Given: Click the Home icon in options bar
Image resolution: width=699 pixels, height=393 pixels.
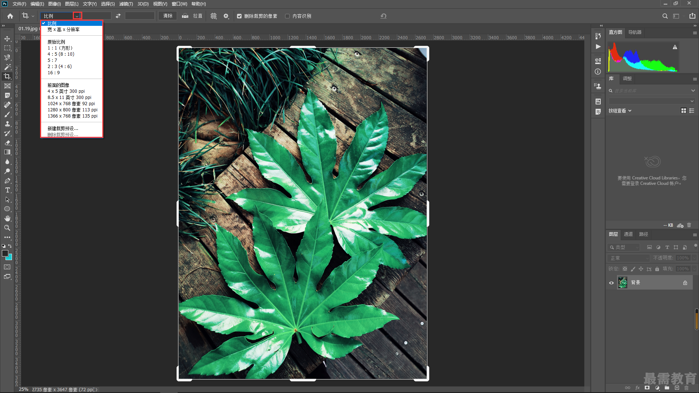Looking at the screenshot, I should (x=10, y=16).
